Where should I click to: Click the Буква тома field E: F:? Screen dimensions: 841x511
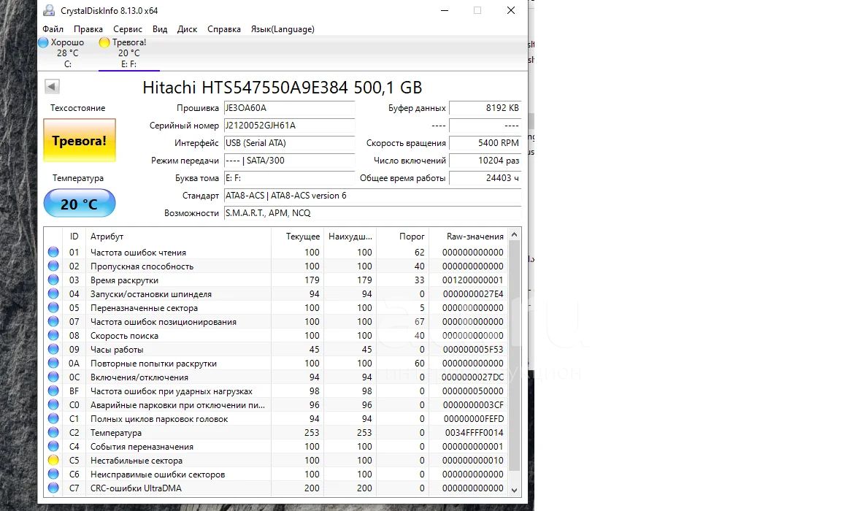289,178
